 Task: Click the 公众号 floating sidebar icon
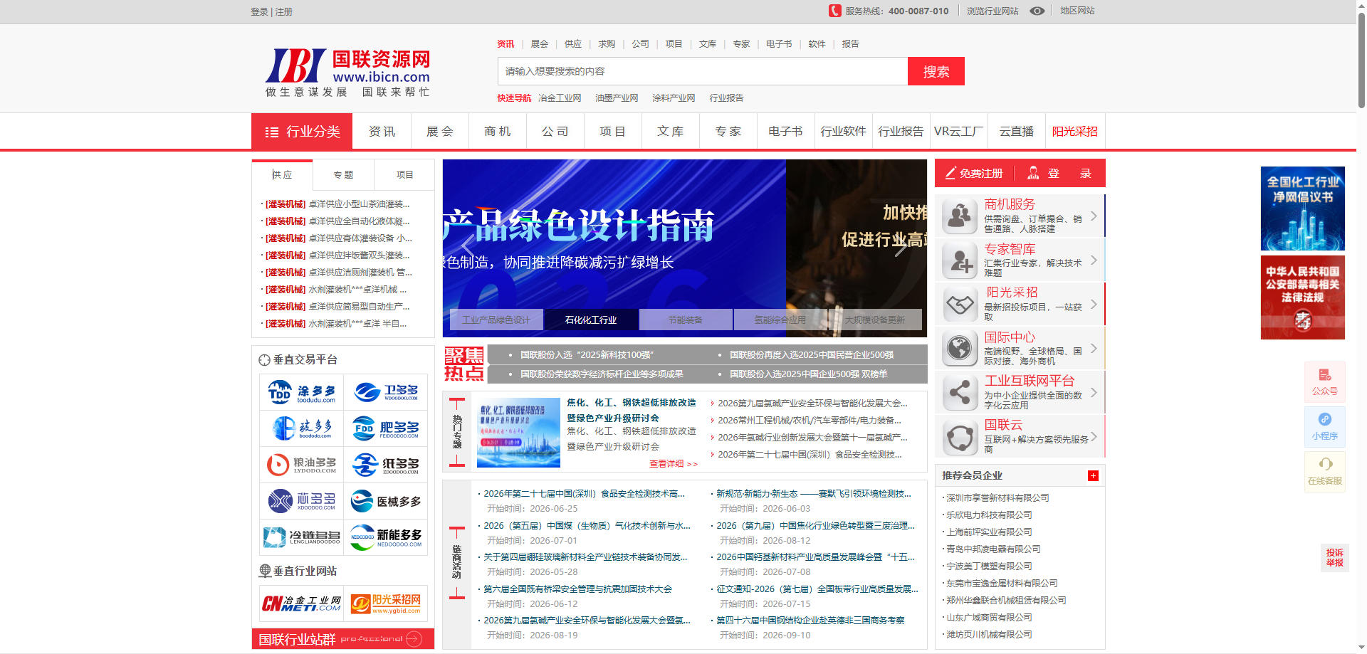1324,382
